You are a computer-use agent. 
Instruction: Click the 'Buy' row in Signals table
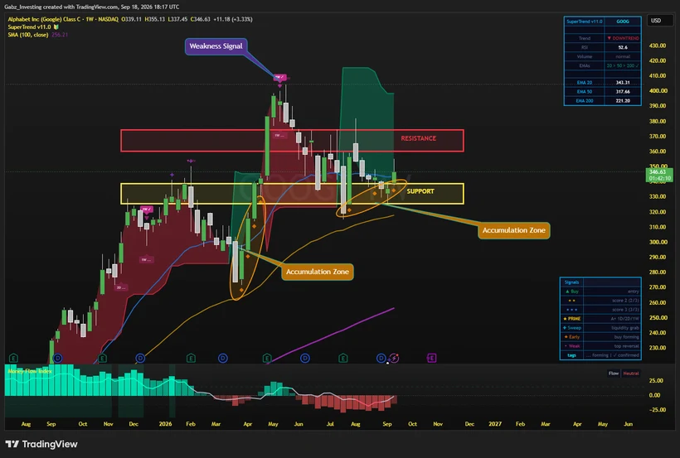(x=600, y=292)
